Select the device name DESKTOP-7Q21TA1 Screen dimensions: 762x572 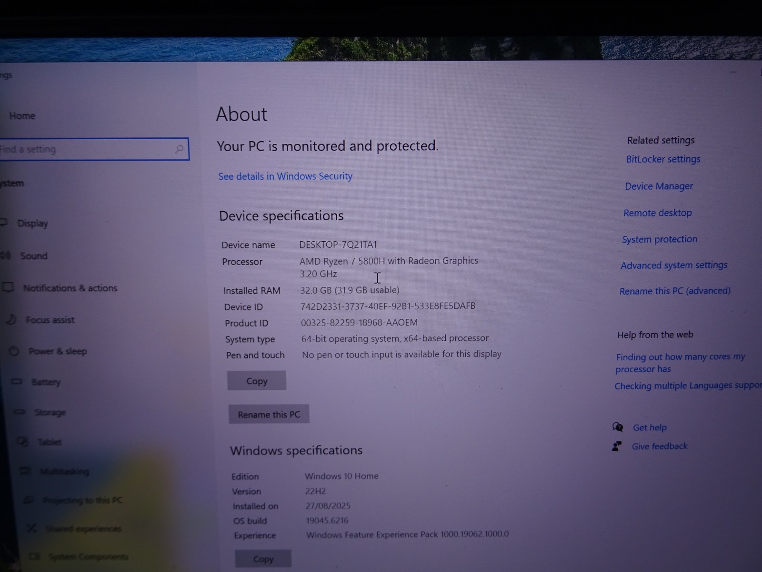pyautogui.click(x=338, y=245)
